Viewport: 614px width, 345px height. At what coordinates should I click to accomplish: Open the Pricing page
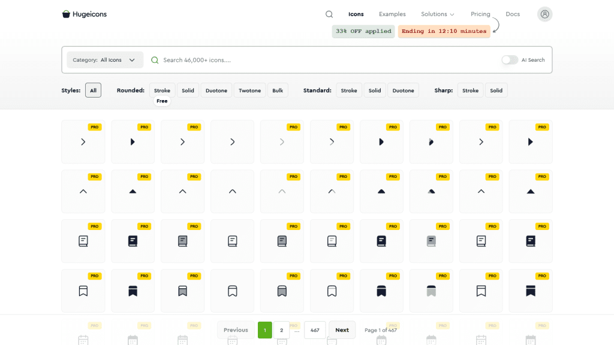480,14
